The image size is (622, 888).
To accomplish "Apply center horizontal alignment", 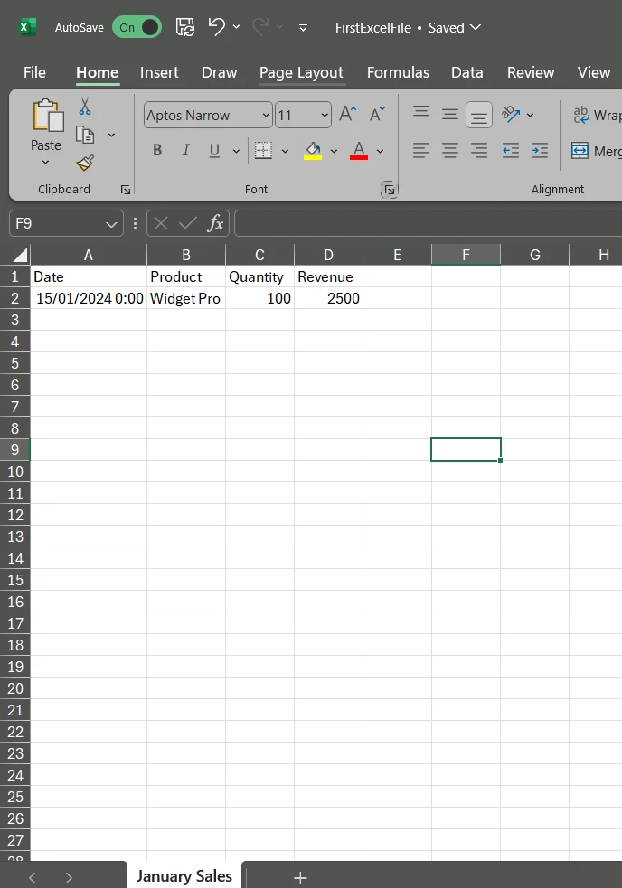I will [x=450, y=151].
